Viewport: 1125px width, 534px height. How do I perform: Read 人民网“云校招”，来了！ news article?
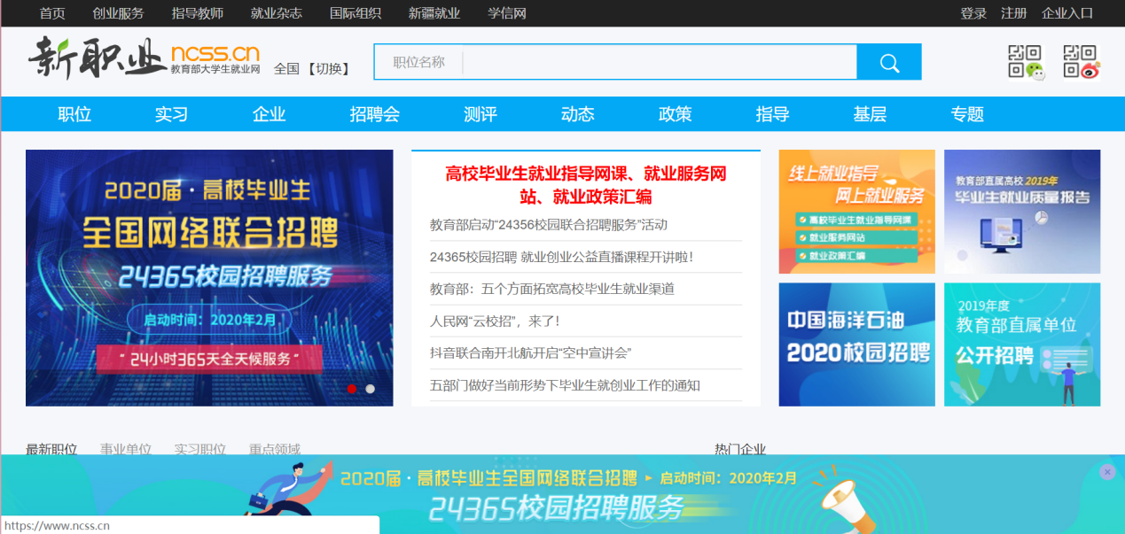[495, 321]
